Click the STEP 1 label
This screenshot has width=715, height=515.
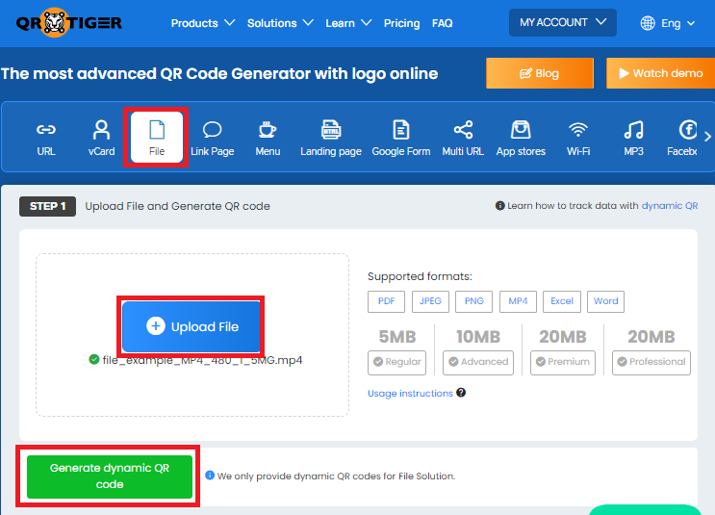pyautogui.click(x=47, y=206)
